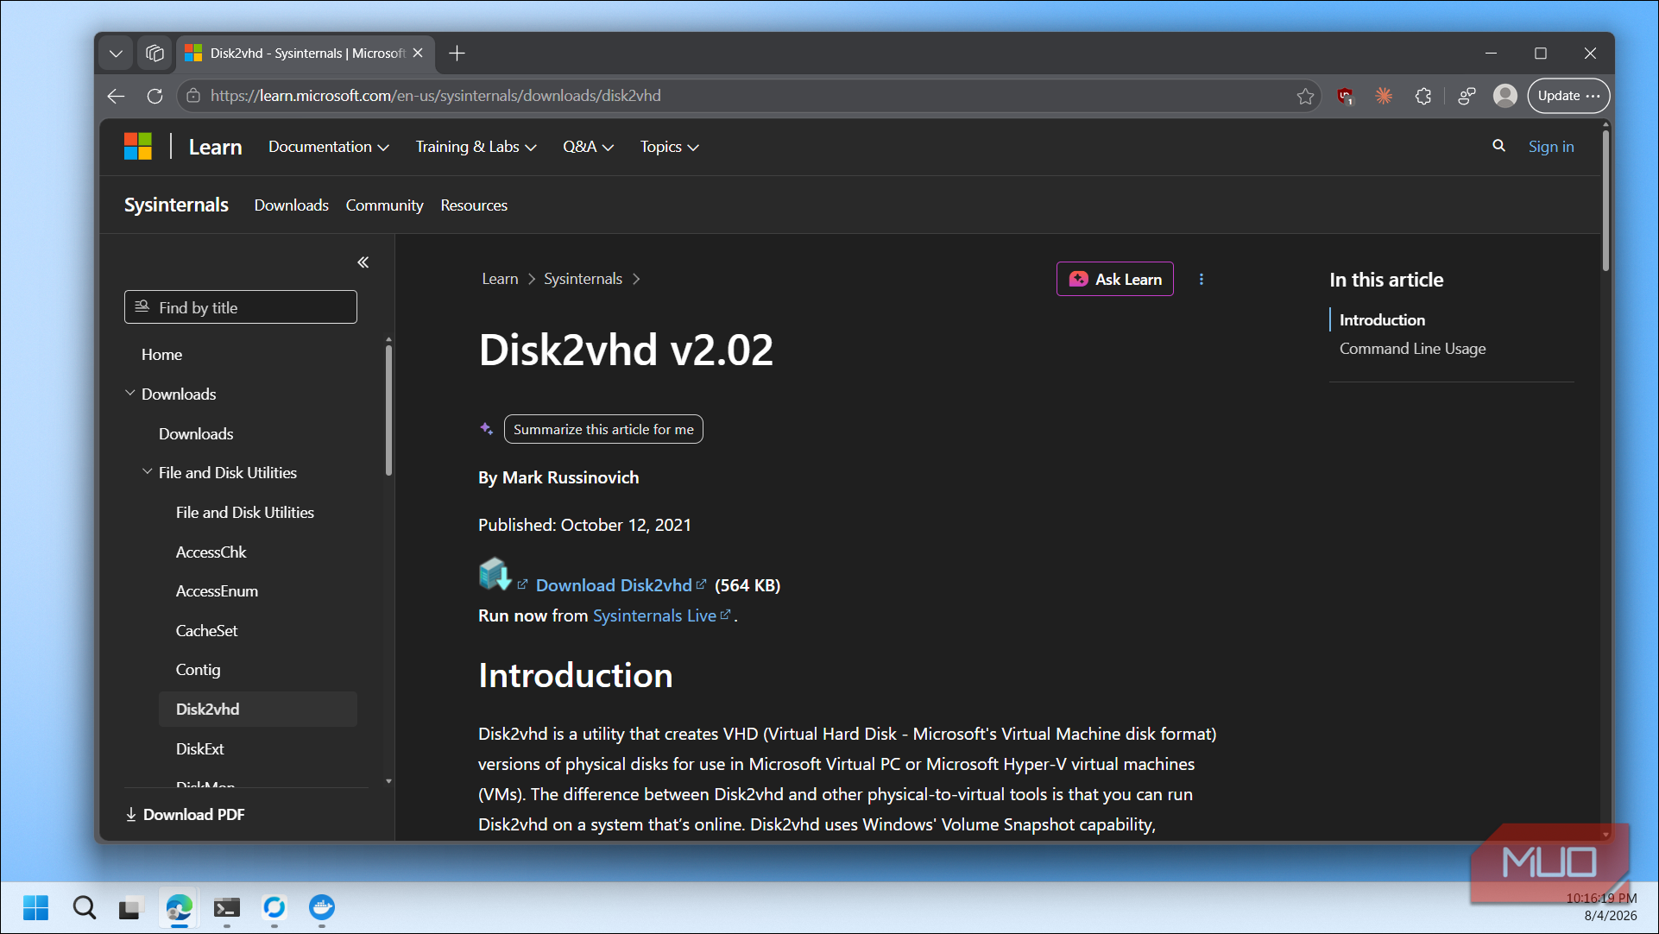
Task: Open the article more-options dots
Action: [1201, 279]
